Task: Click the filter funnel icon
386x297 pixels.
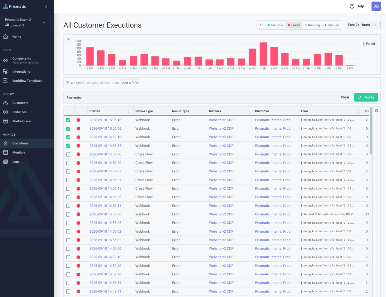Action: 67,83
